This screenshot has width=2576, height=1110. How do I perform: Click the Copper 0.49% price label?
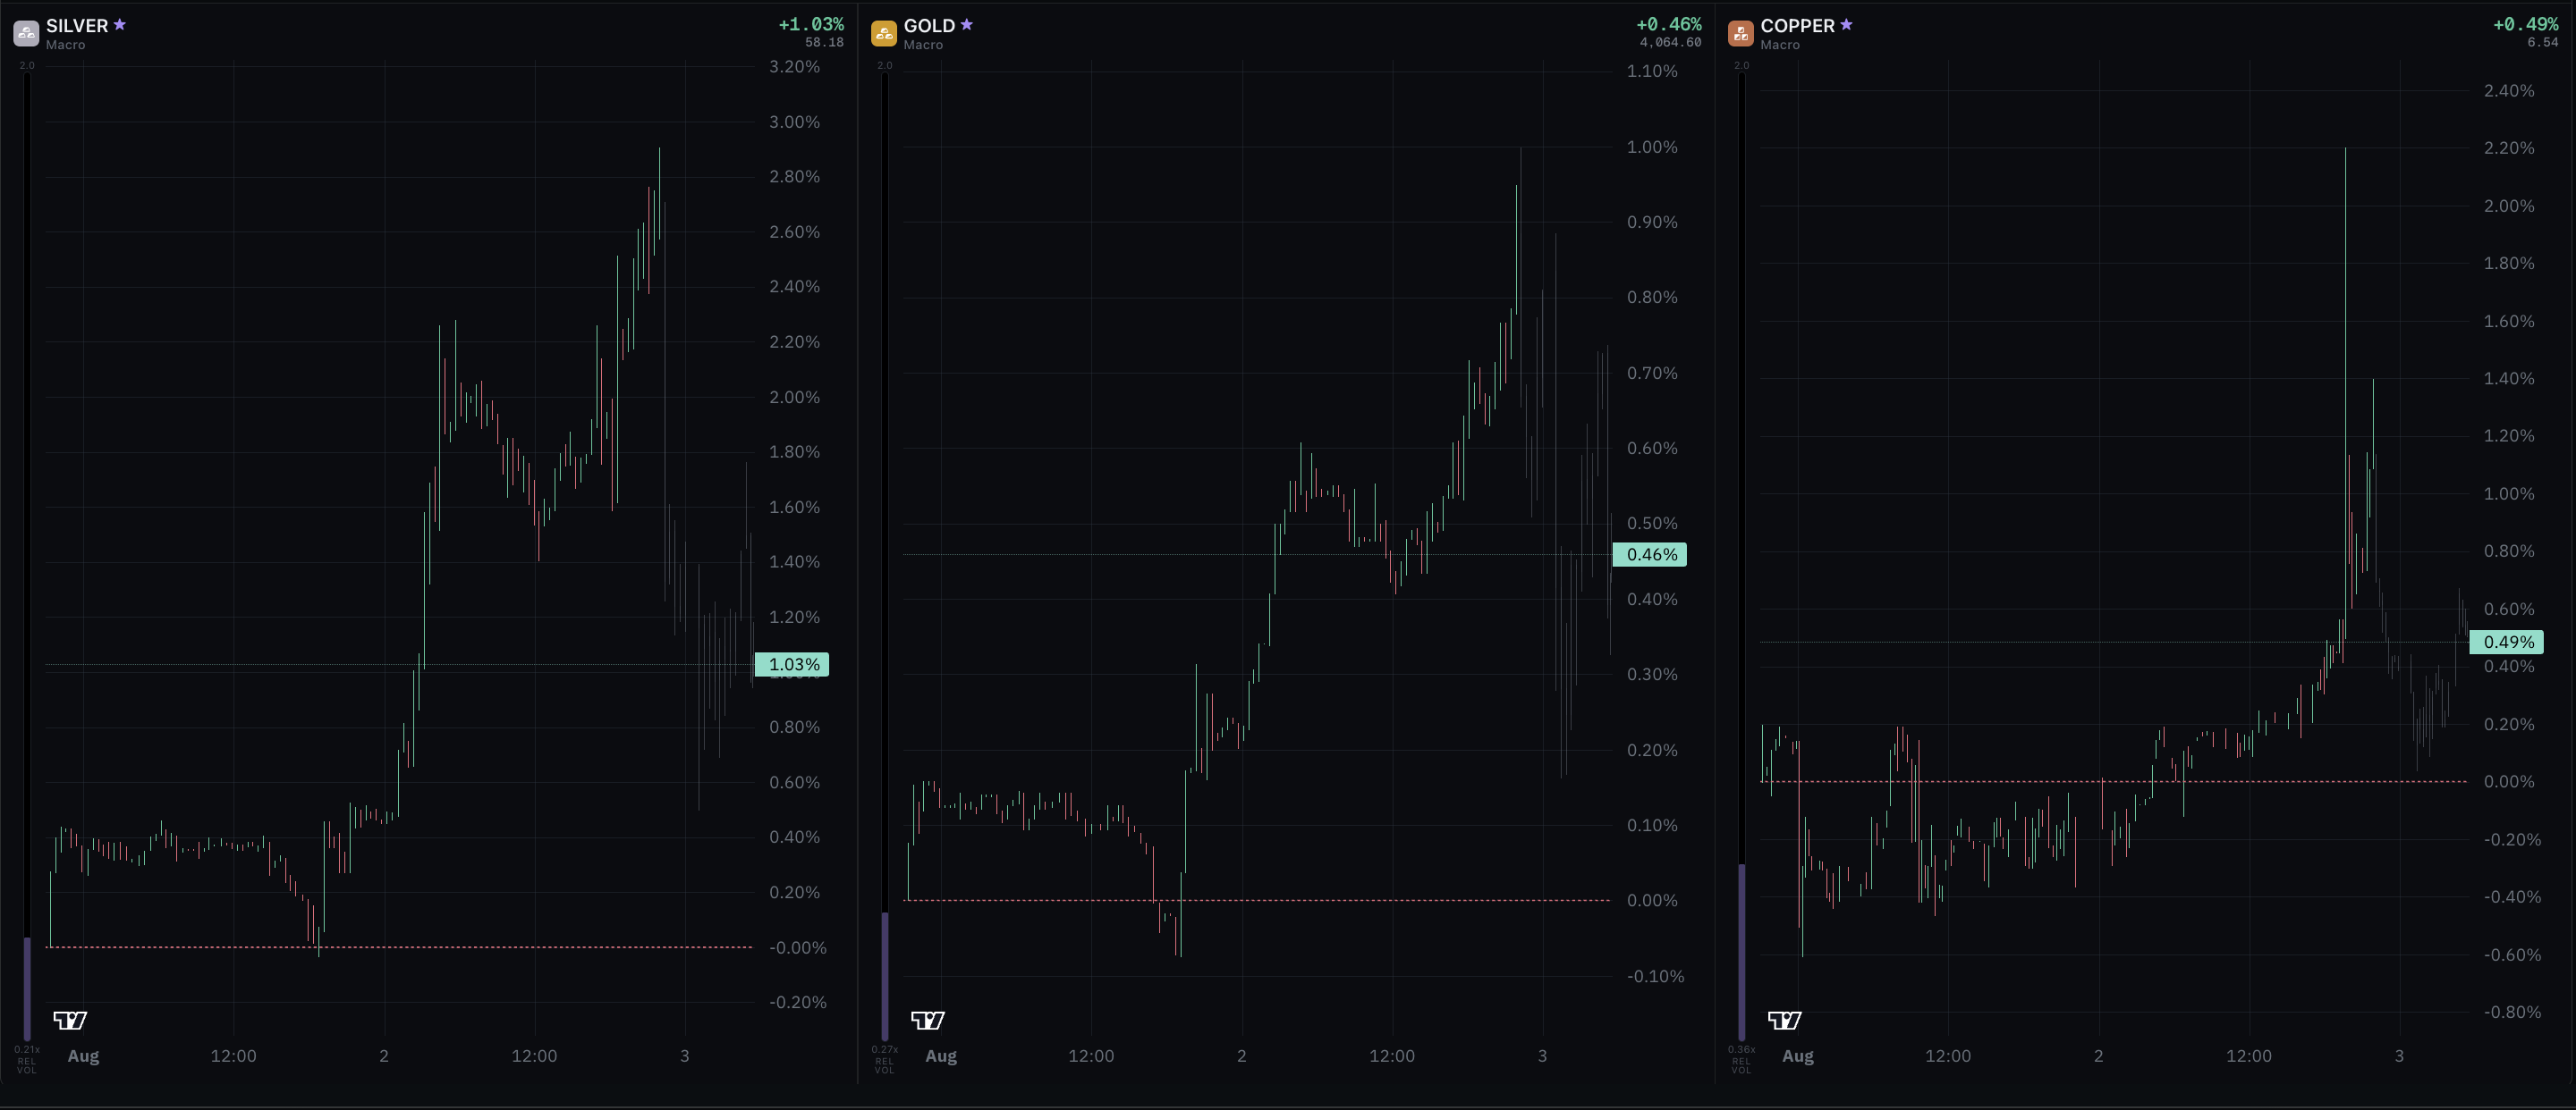coord(2507,643)
